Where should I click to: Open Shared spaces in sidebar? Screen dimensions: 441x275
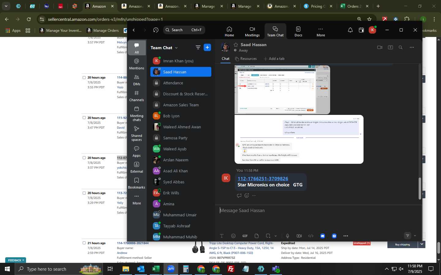(137, 134)
